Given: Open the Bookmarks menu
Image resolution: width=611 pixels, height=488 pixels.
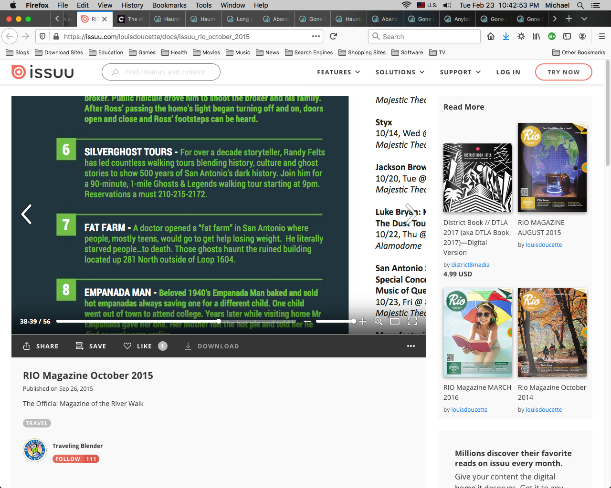Looking at the screenshot, I should point(169,5).
